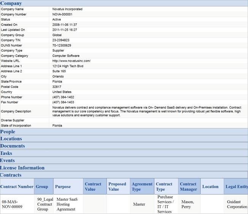The height and width of the screenshot is (214, 248).
Task: Click the Active status value
Action: point(57,19)
